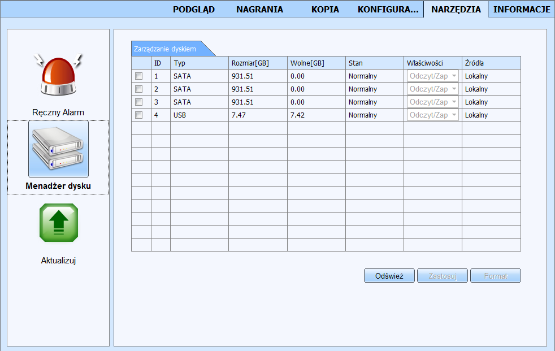Select the Menadżer dysku drives icon

click(58, 149)
